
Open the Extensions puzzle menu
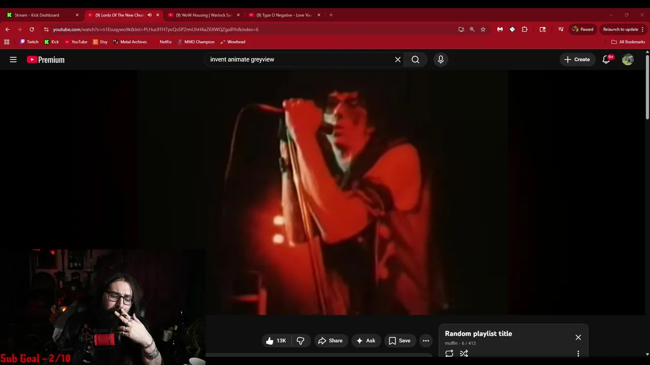(525, 29)
